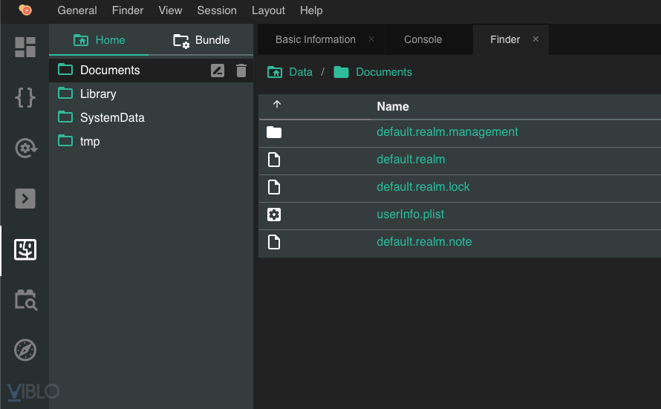
Task: Toggle sort order arrow in table header
Action: 277,105
